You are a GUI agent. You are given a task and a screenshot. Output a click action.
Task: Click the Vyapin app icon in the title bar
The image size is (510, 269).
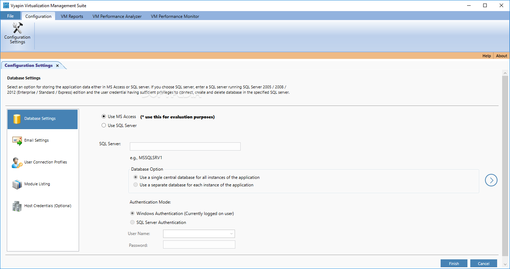click(6, 6)
